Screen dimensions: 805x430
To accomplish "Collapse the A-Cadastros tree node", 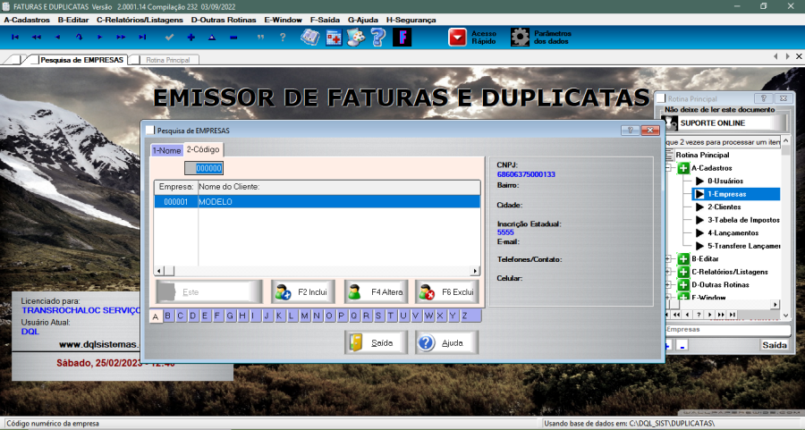I will tap(669, 168).
